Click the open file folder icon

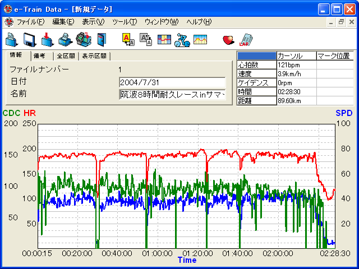[12, 39]
